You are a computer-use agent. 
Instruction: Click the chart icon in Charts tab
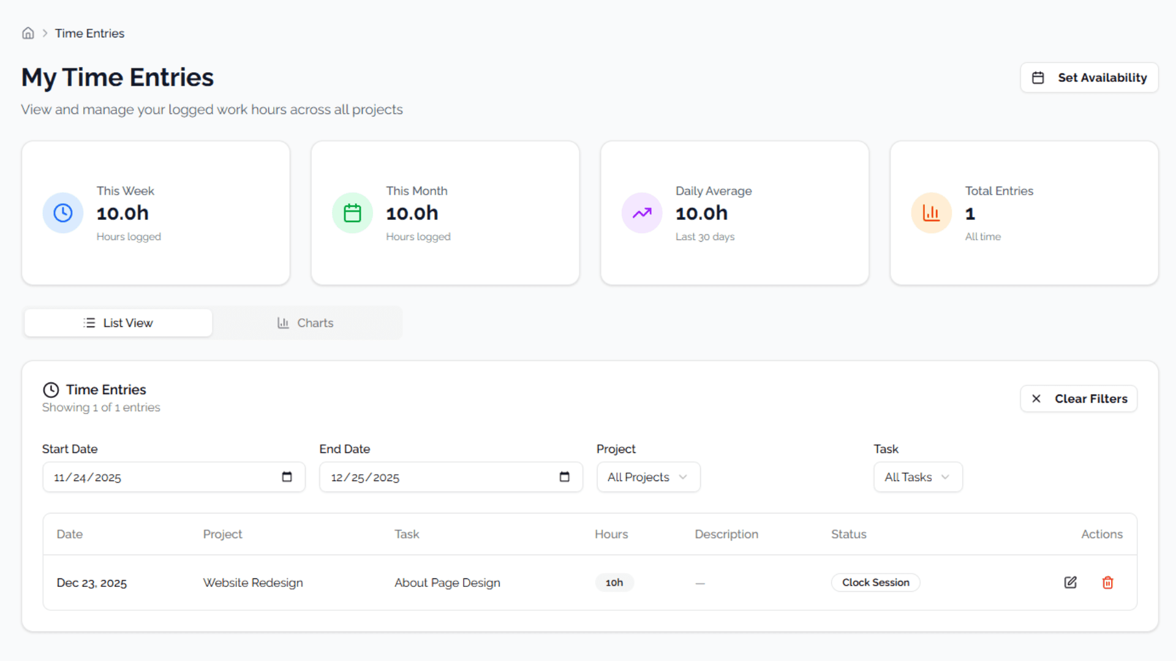point(282,323)
